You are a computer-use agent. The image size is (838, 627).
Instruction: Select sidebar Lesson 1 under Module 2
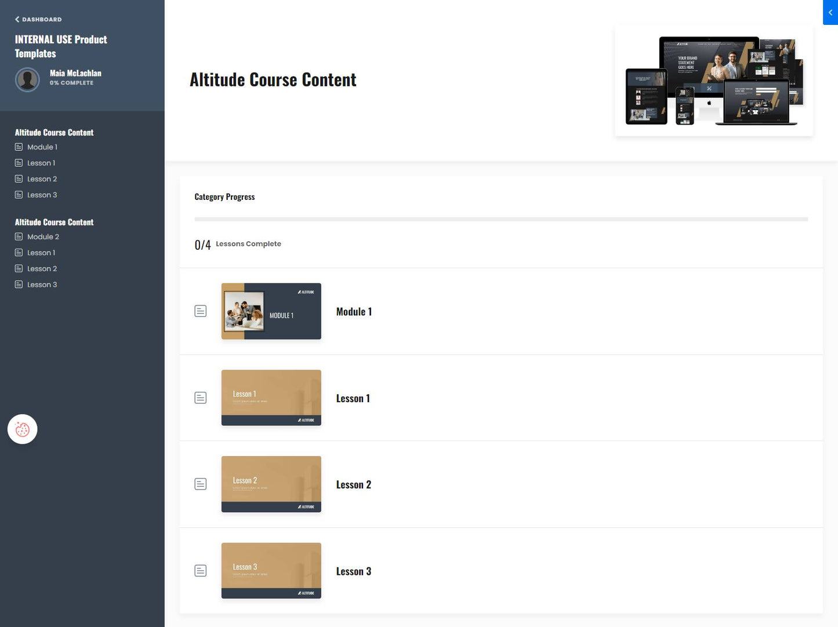point(41,253)
